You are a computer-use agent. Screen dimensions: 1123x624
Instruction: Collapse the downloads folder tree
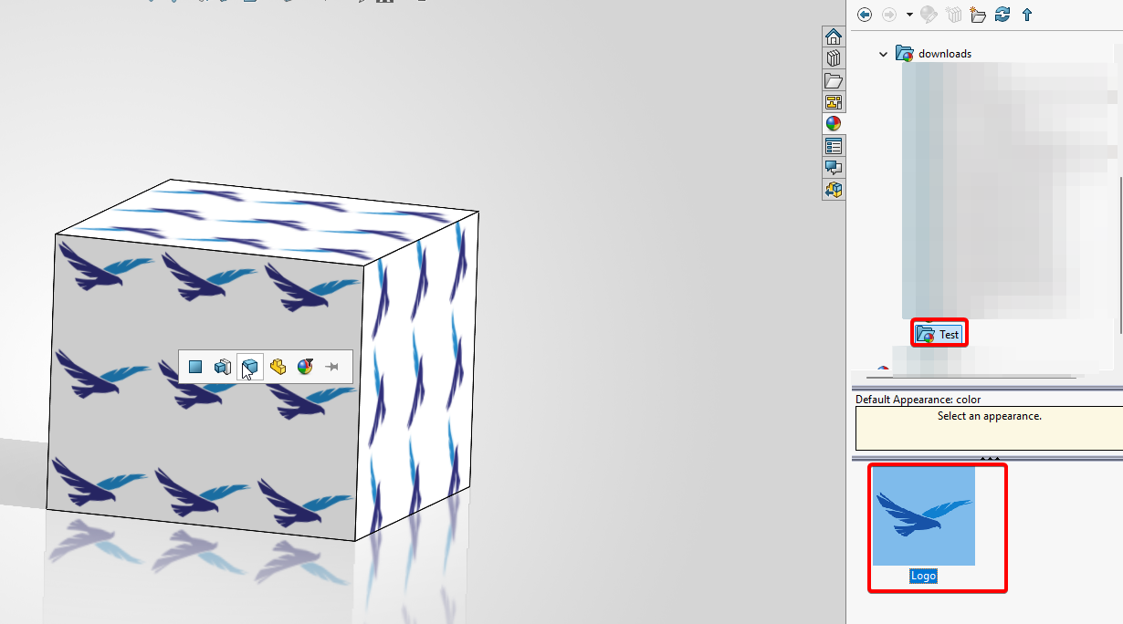click(883, 54)
